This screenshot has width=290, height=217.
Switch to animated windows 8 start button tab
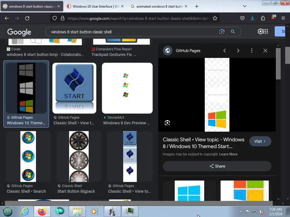coord(159,6)
